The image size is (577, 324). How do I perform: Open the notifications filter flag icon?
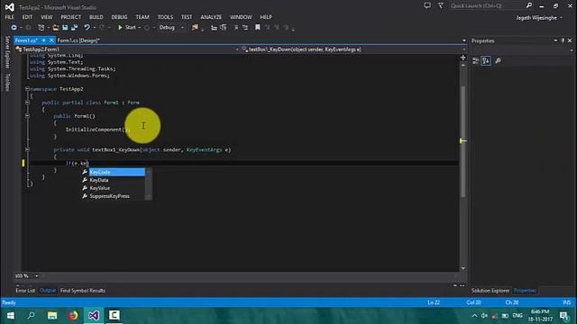[441, 5]
